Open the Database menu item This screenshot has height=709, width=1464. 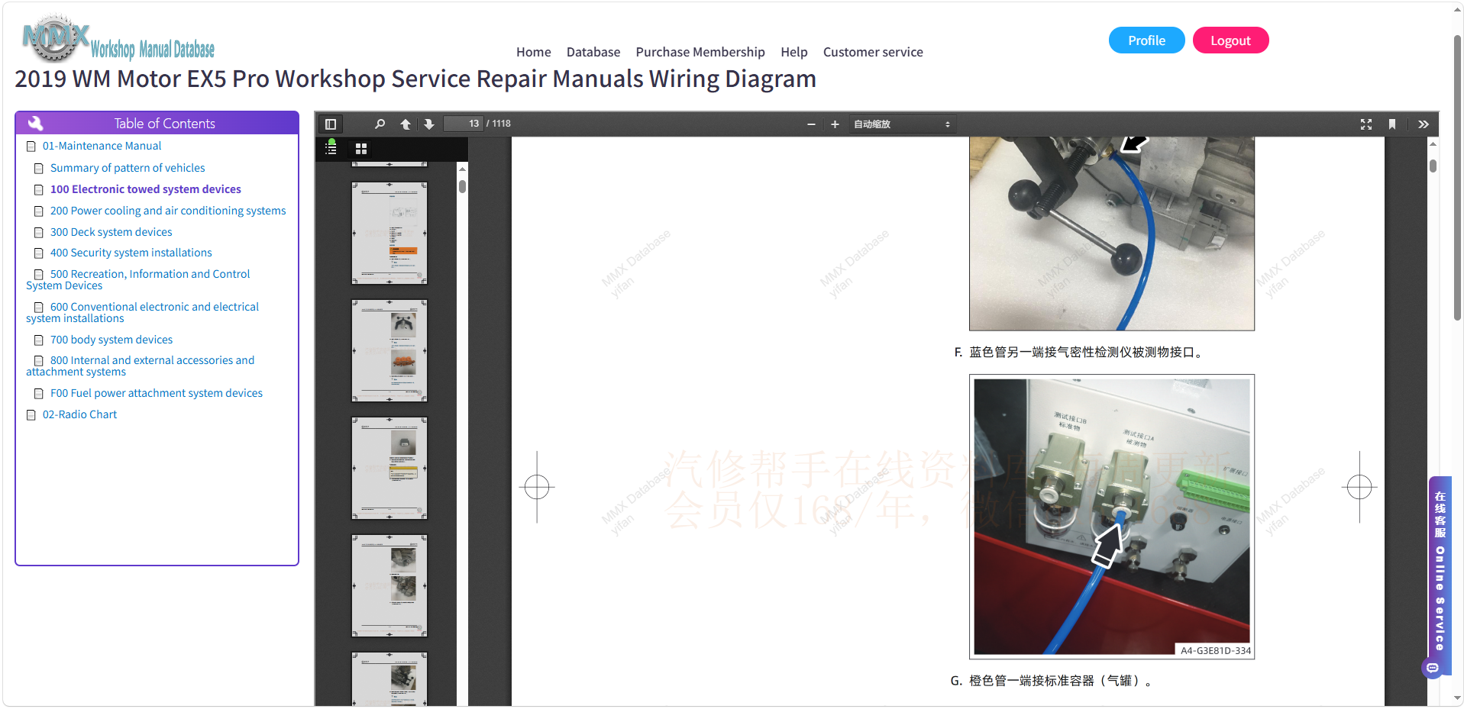click(x=593, y=52)
